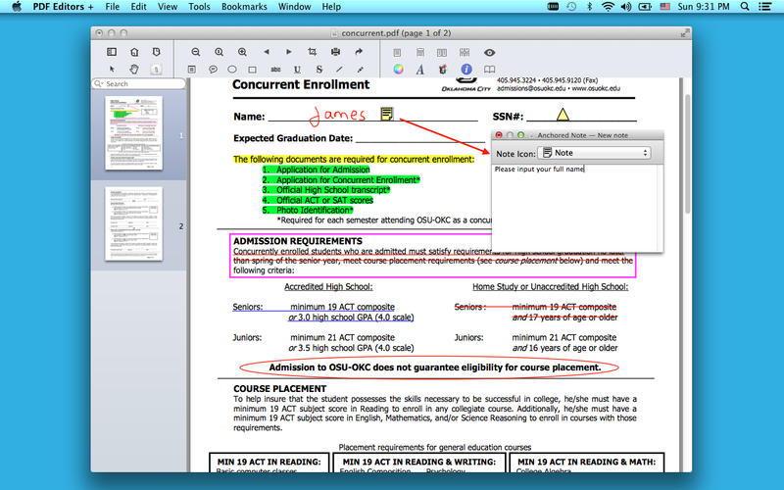Toggle the left sidebar panel view

click(x=111, y=52)
